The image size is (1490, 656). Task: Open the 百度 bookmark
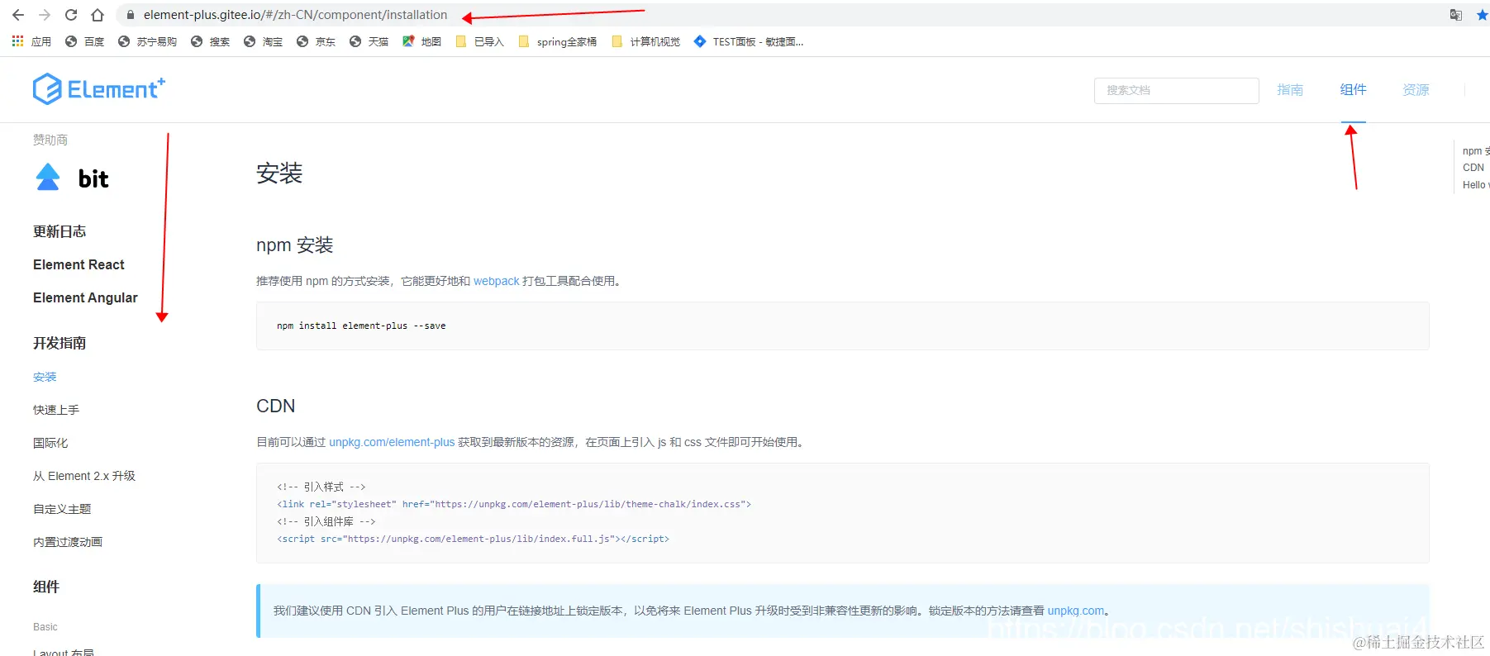pyautogui.click(x=85, y=41)
